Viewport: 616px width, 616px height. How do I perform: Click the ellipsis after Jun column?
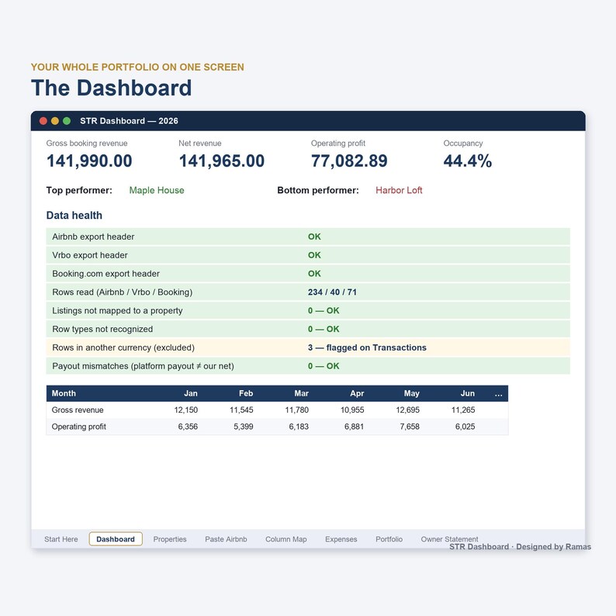coord(499,394)
